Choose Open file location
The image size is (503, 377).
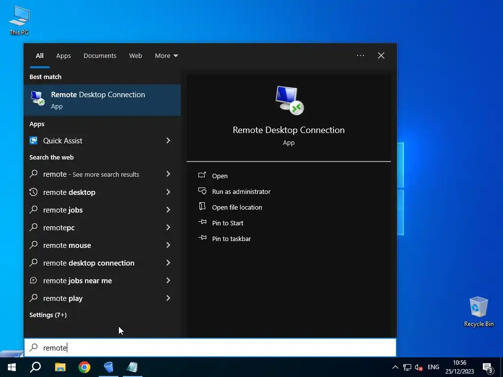coord(237,207)
